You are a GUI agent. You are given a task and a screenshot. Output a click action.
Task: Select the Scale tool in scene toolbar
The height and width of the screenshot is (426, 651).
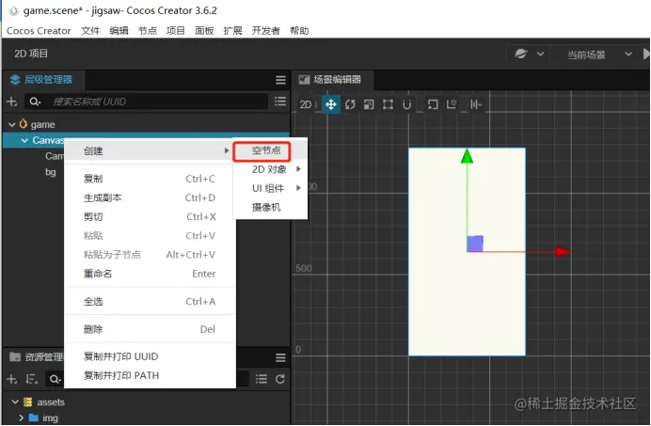[369, 104]
